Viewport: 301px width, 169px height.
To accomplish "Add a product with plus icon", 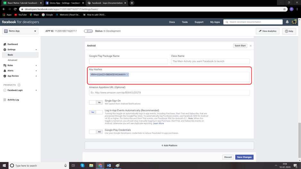I will [19, 85].
